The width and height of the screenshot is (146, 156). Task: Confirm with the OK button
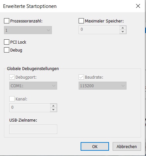click(x=95, y=146)
